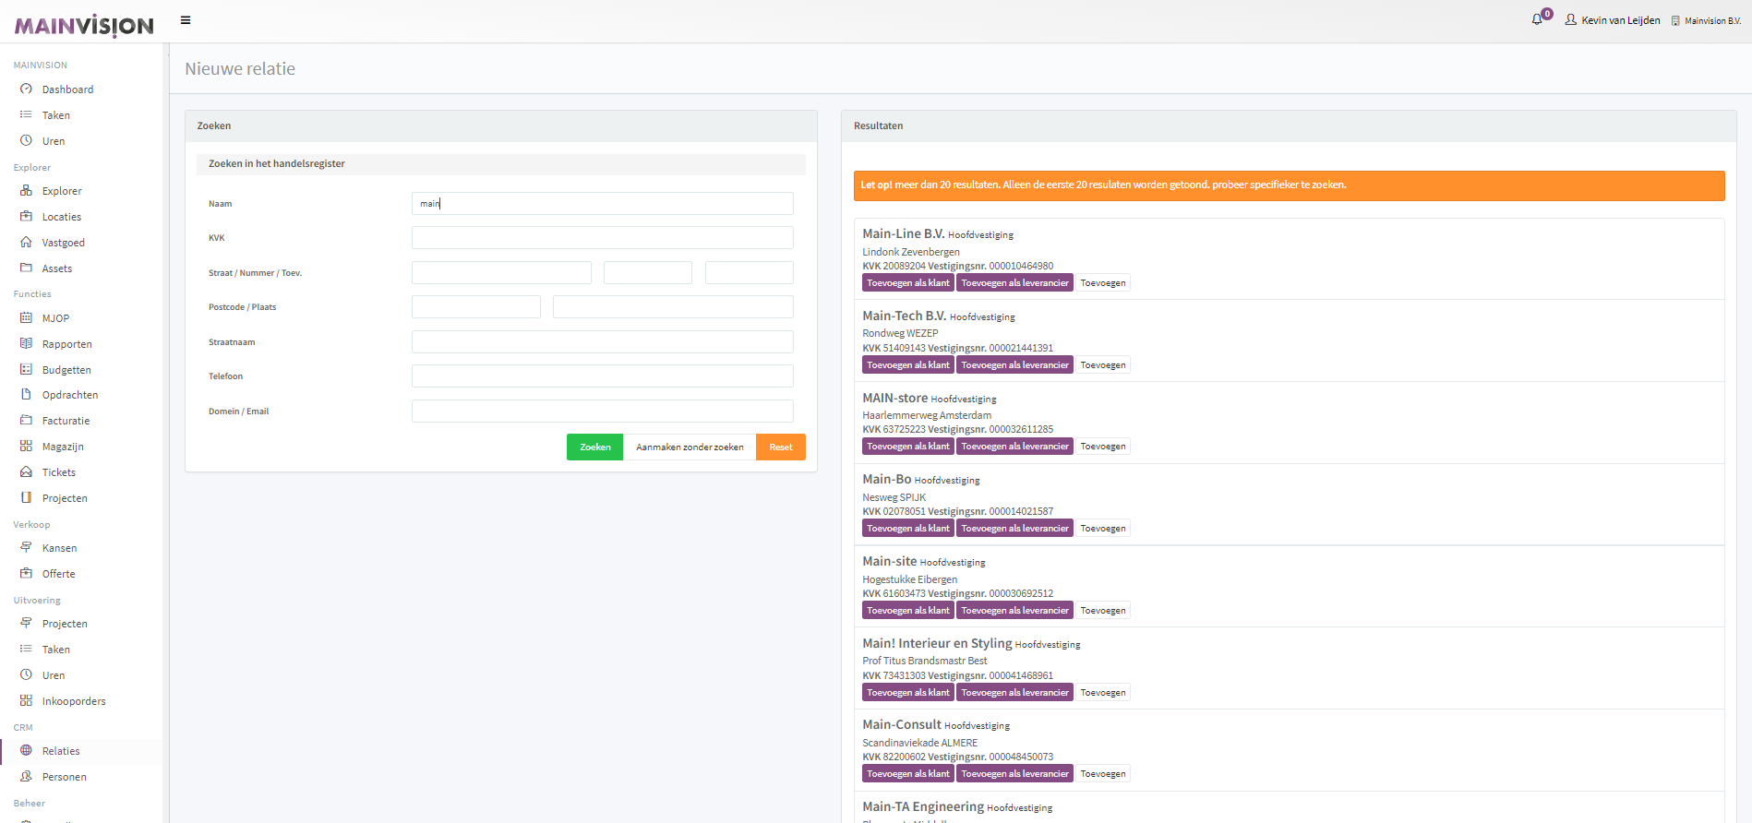Click the orange Reset button

781,447
